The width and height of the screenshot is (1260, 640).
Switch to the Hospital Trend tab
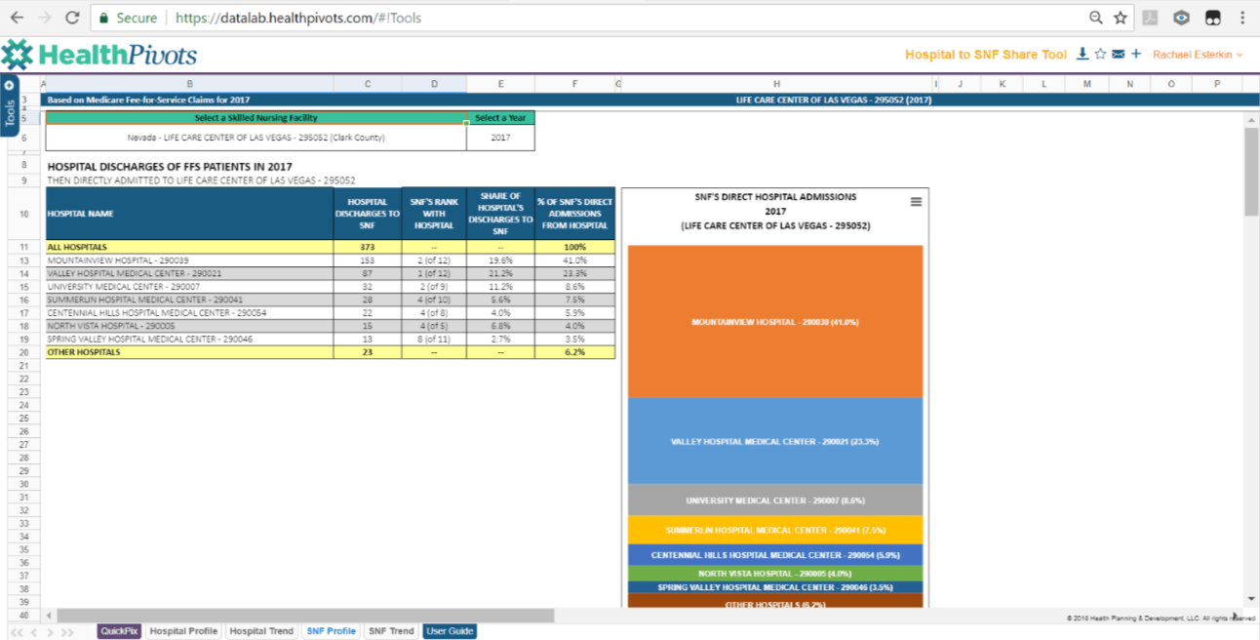261,631
